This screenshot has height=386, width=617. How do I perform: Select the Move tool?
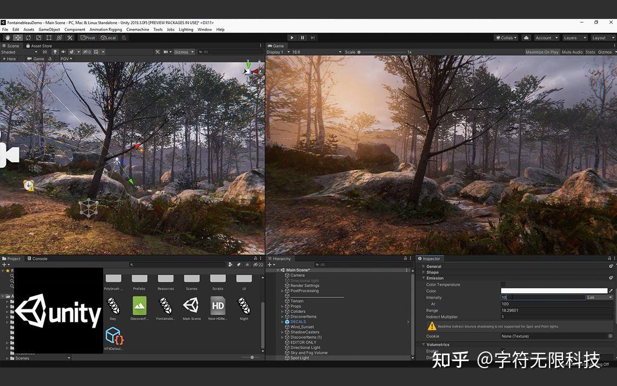tap(18, 38)
